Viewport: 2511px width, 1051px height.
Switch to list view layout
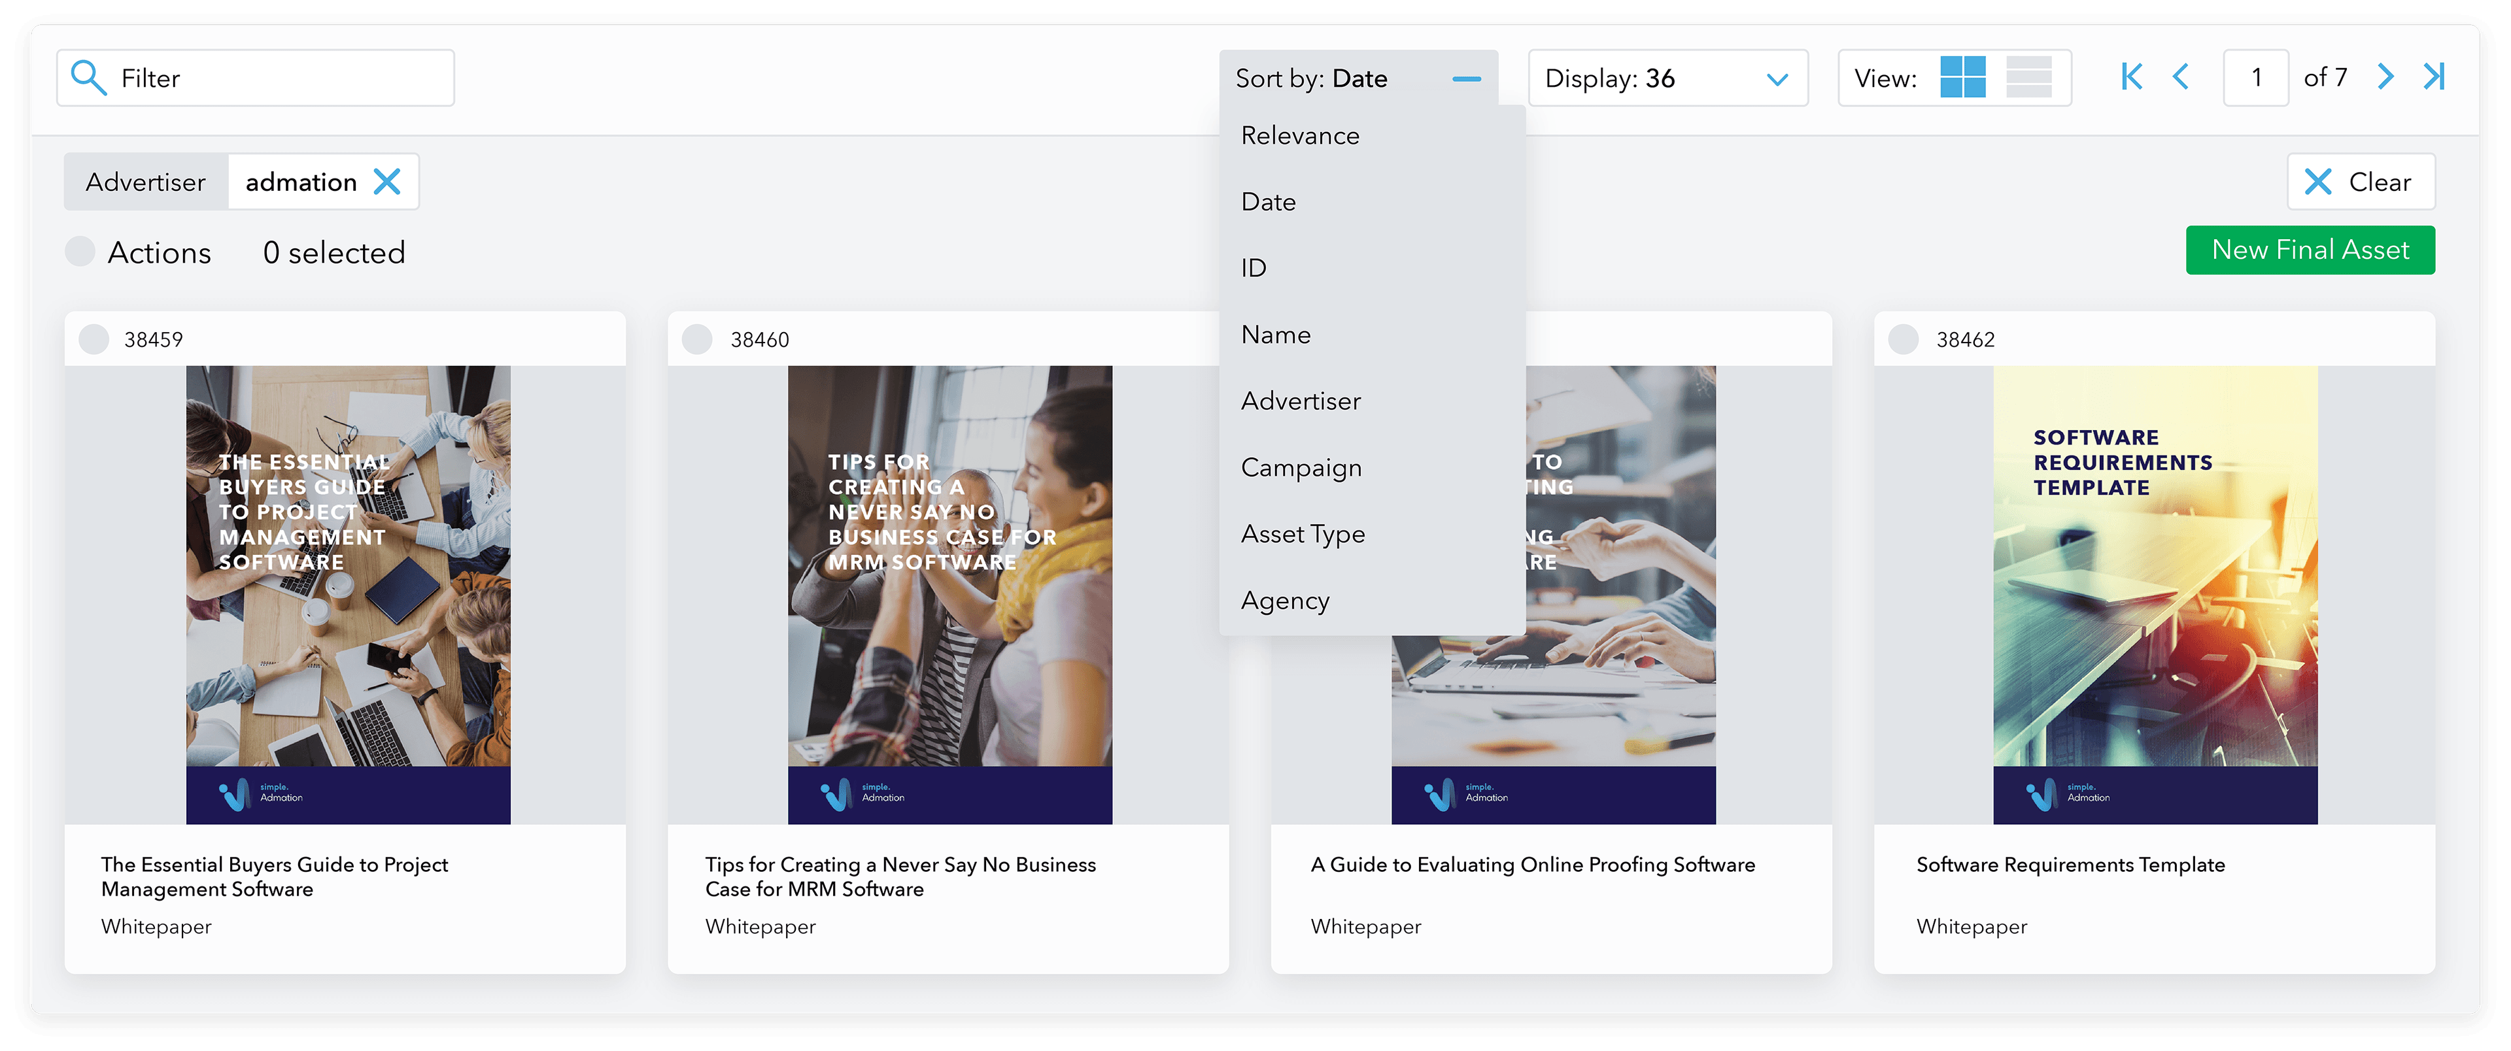coord(2028,77)
